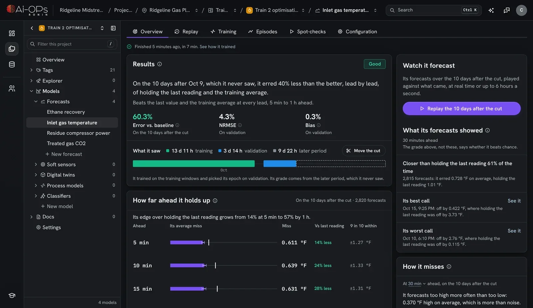This screenshot has height=308, width=533.
Task: Open the 30 min lead time dropdown
Action: (417, 284)
